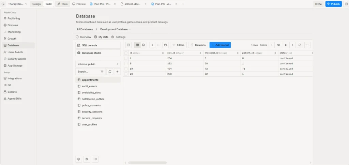Switch to the My Data tab

click(x=101, y=37)
